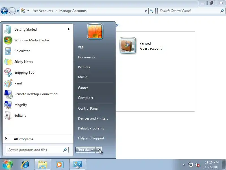
Task: Open the recent pages dropdown arrow
Action: pyautogui.click(x=18, y=11)
